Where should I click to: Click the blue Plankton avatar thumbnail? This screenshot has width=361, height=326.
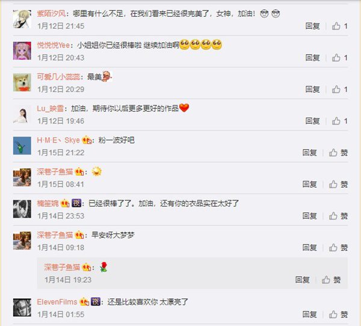point(22,146)
